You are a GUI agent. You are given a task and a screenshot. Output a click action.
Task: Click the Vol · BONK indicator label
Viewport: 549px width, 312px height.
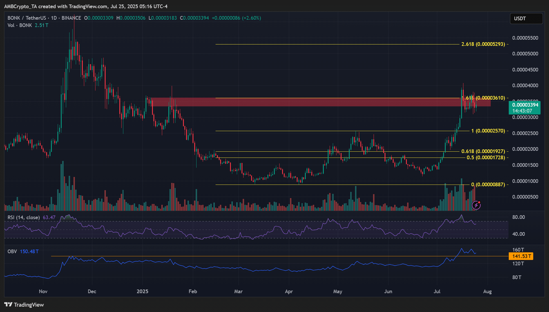pos(20,25)
